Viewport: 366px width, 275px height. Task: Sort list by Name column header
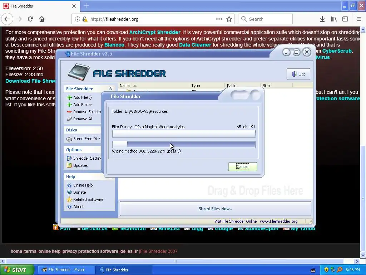(153, 86)
